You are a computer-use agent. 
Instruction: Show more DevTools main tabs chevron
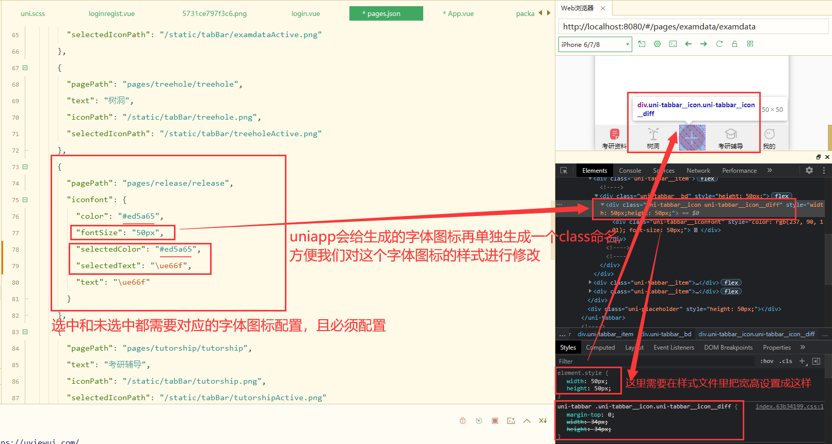pyautogui.click(x=770, y=170)
